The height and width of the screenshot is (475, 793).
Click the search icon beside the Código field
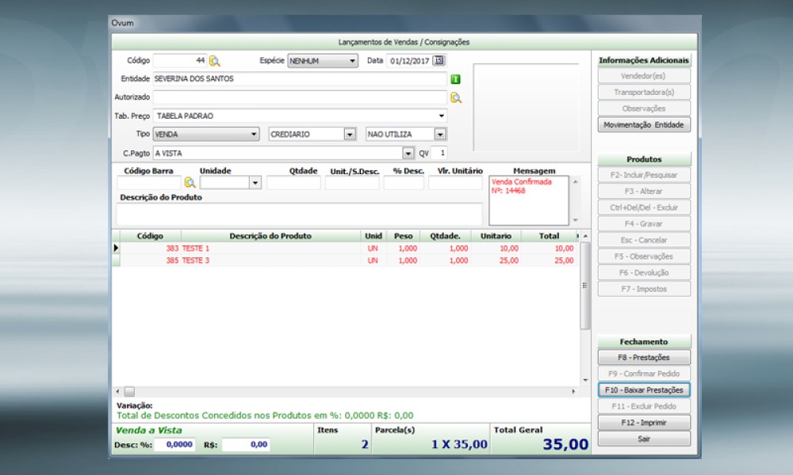click(215, 61)
